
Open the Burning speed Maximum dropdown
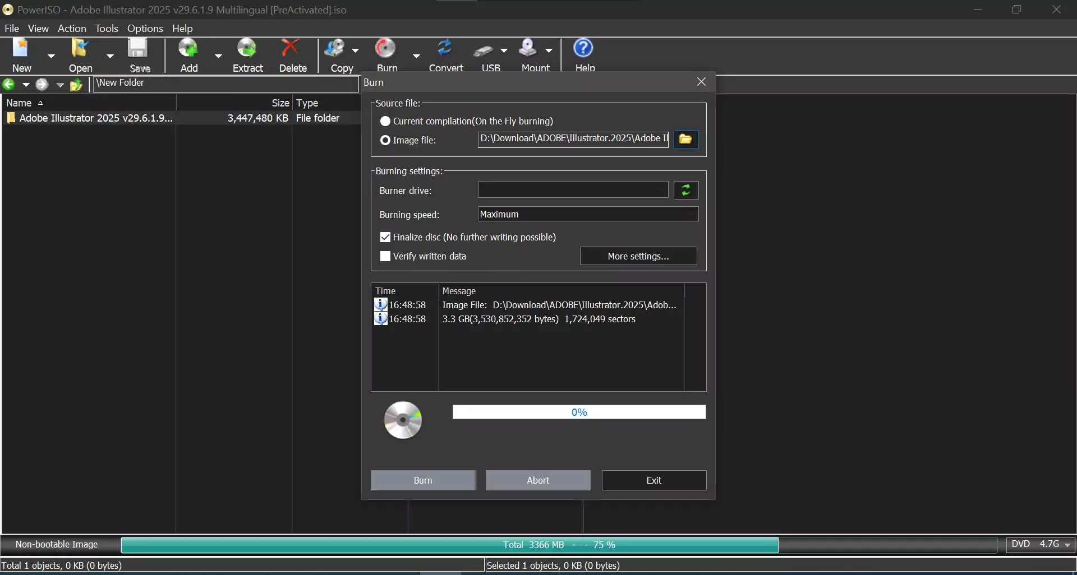click(588, 214)
